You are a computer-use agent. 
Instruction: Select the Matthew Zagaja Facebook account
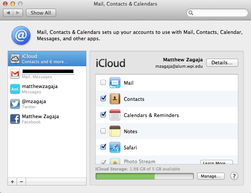47,119
